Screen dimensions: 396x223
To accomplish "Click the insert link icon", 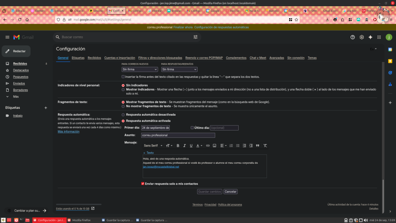I will [208, 146].
